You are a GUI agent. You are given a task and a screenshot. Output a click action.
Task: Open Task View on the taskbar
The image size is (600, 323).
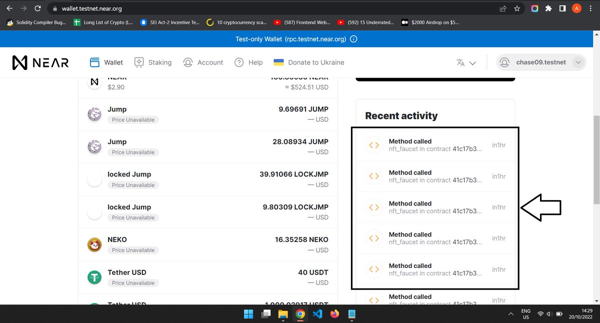[x=266, y=314]
